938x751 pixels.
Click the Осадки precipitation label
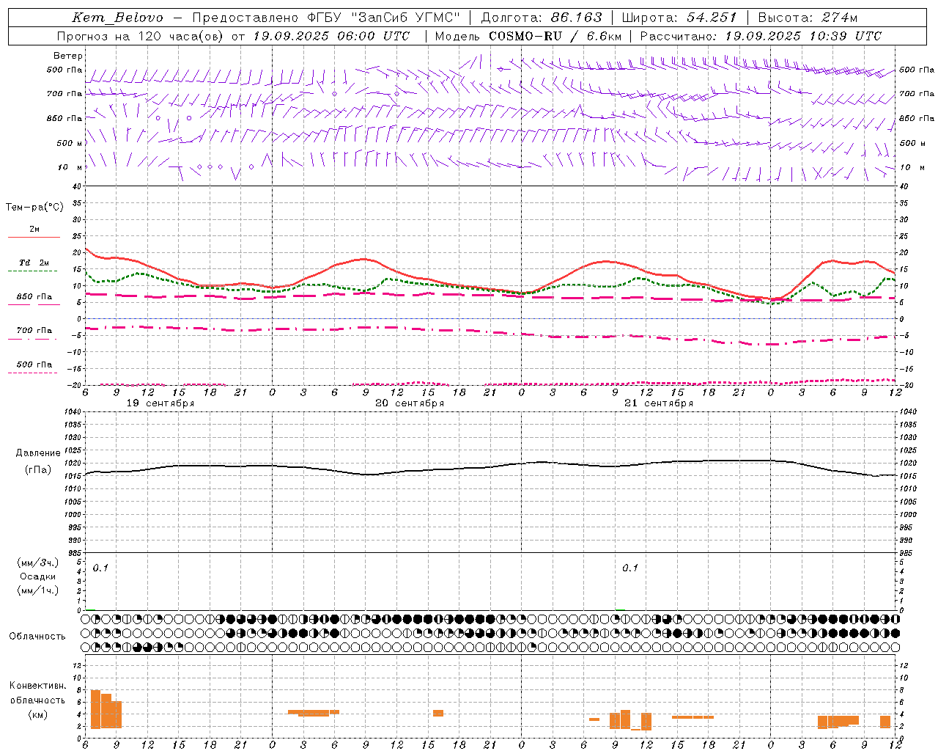coord(38,576)
